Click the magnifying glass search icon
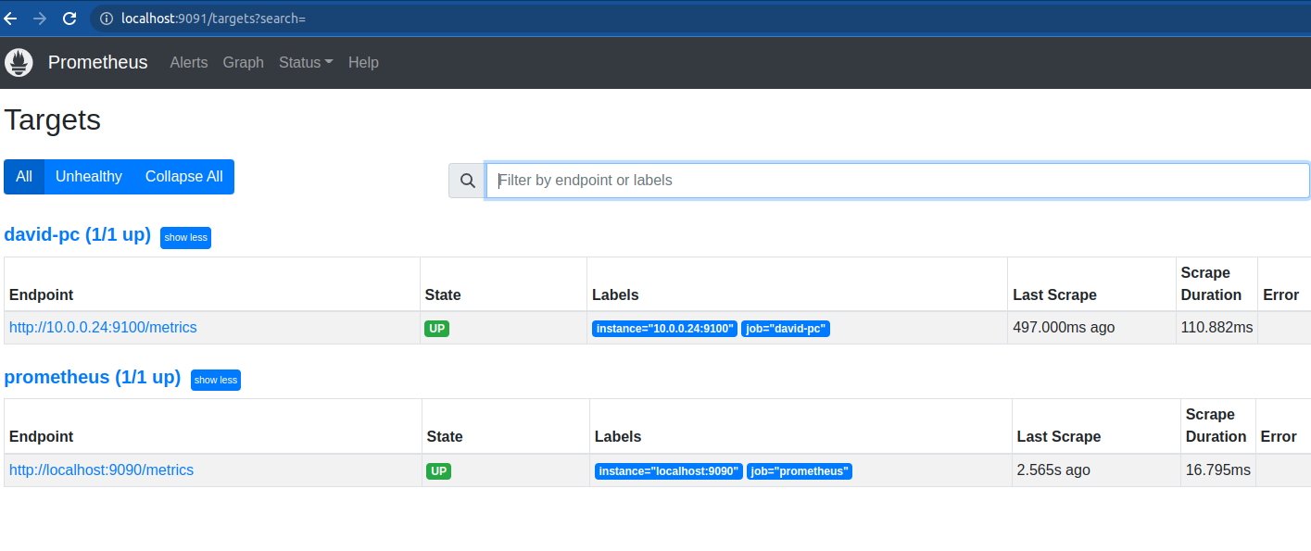 point(467,181)
